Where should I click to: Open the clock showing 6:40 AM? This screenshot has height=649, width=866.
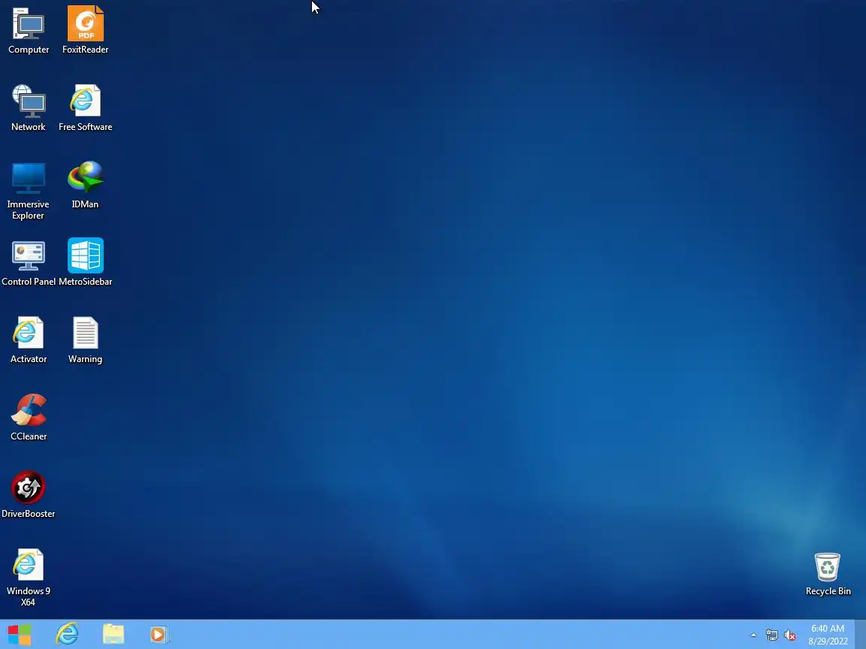(x=828, y=635)
